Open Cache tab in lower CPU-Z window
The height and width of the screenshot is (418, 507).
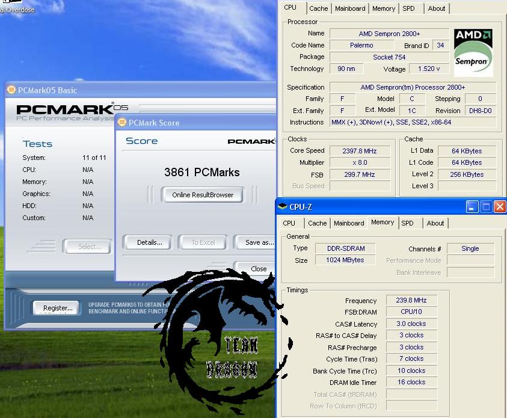pyautogui.click(x=317, y=223)
